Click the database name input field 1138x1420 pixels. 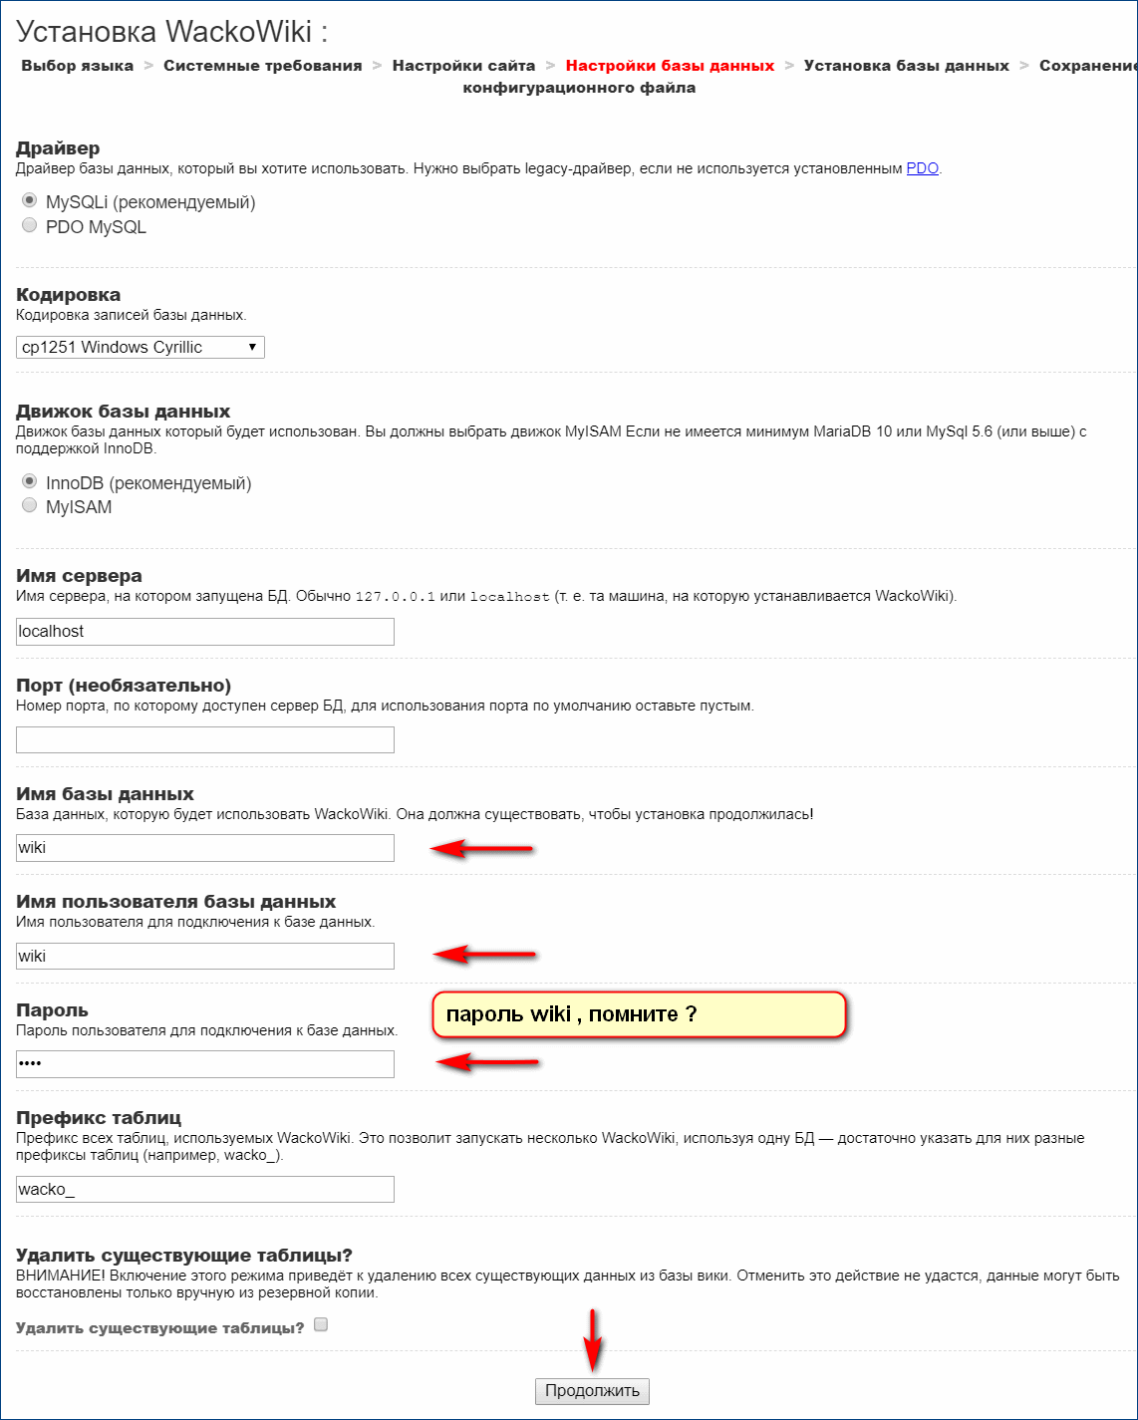click(205, 848)
